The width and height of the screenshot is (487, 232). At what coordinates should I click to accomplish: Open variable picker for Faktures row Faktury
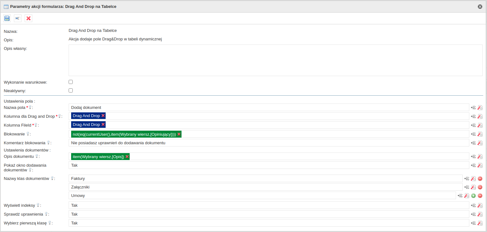click(467, 178)
